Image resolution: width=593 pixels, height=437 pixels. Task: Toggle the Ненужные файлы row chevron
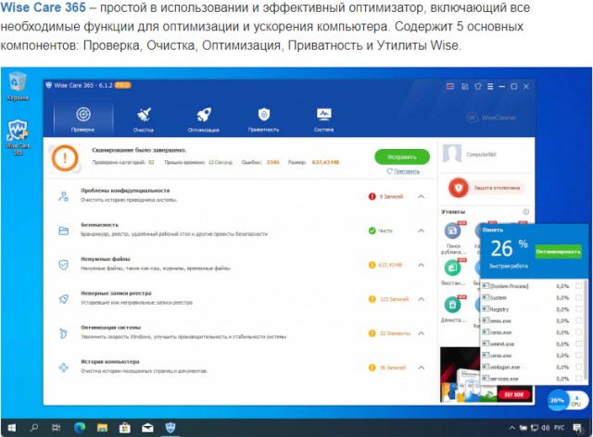(x=421, y=265)
